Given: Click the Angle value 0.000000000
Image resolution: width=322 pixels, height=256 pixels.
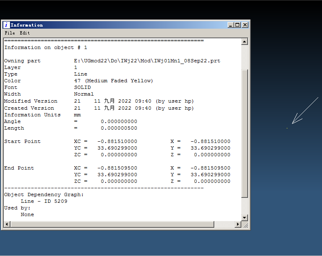Looking at the screenshot, I should coord(119,121).
